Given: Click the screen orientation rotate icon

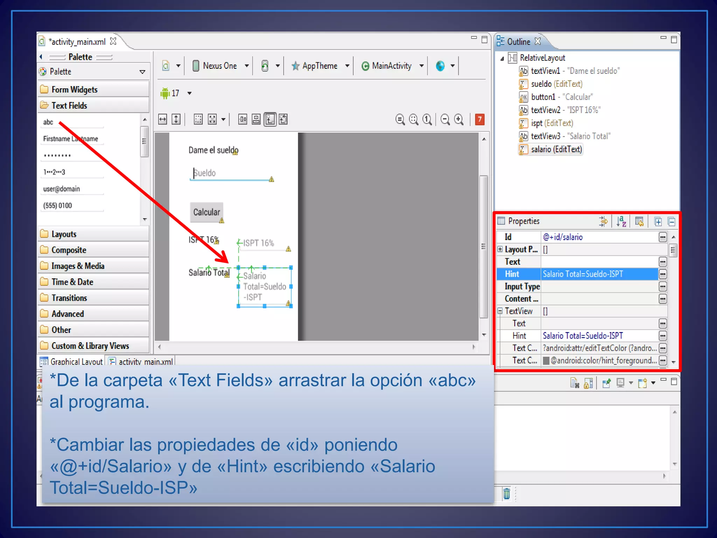Looking at the screenshot, I should coord(265,66).
